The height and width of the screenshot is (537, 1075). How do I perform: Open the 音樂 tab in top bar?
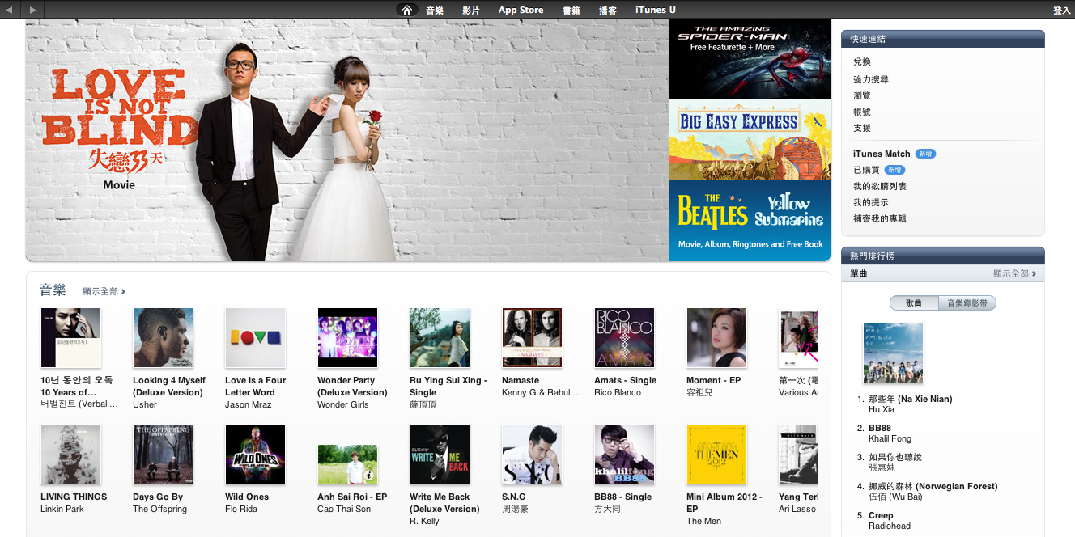[435, 10]
